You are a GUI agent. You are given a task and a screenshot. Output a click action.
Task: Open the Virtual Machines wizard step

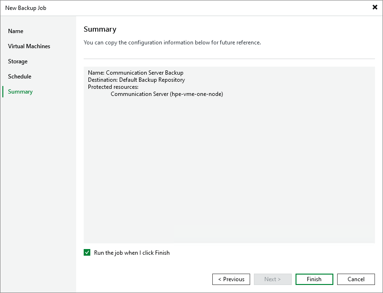click(29, 46)
